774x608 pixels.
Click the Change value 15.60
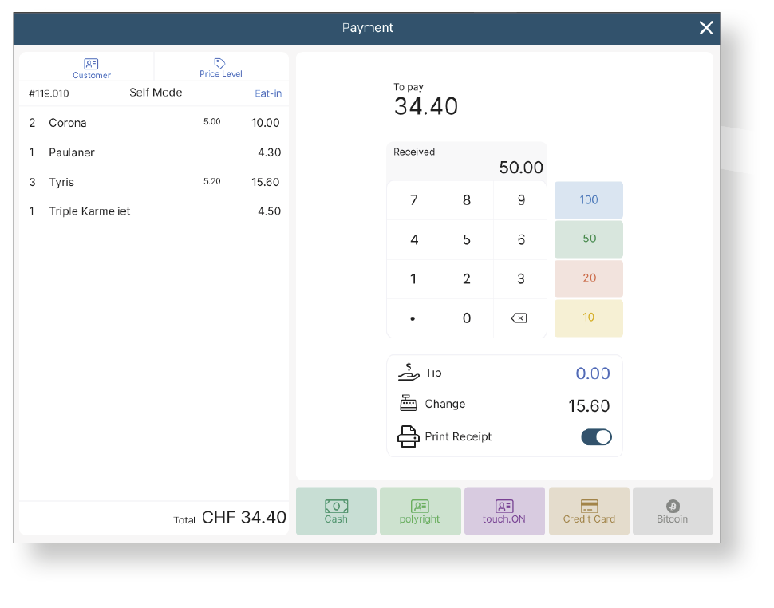tap(589, 405)
